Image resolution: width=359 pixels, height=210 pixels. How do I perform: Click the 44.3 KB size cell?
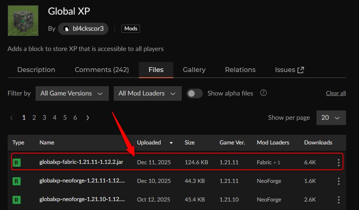point(195,181)
